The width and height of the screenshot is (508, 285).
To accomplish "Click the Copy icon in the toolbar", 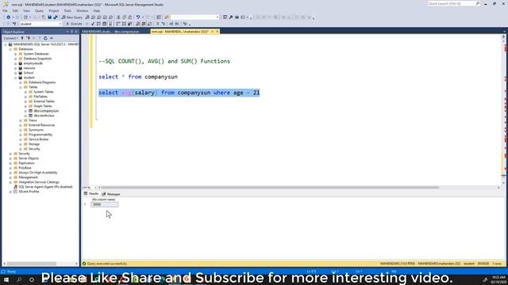I will click(x=124, y=17).
